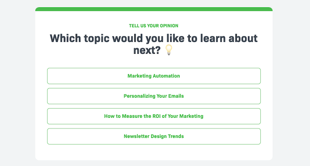
Task: Click the "Which topic would you like" heading
Action: click(154, 38)
